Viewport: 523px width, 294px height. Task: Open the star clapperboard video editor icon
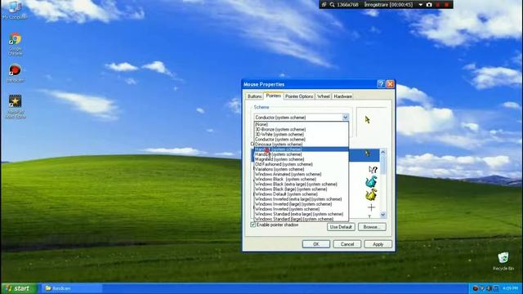tap(16, 106)
